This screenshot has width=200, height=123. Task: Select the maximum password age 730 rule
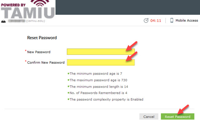(x=98, y=80)
